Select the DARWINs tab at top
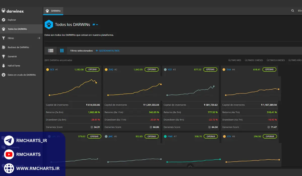 (53, 11)
